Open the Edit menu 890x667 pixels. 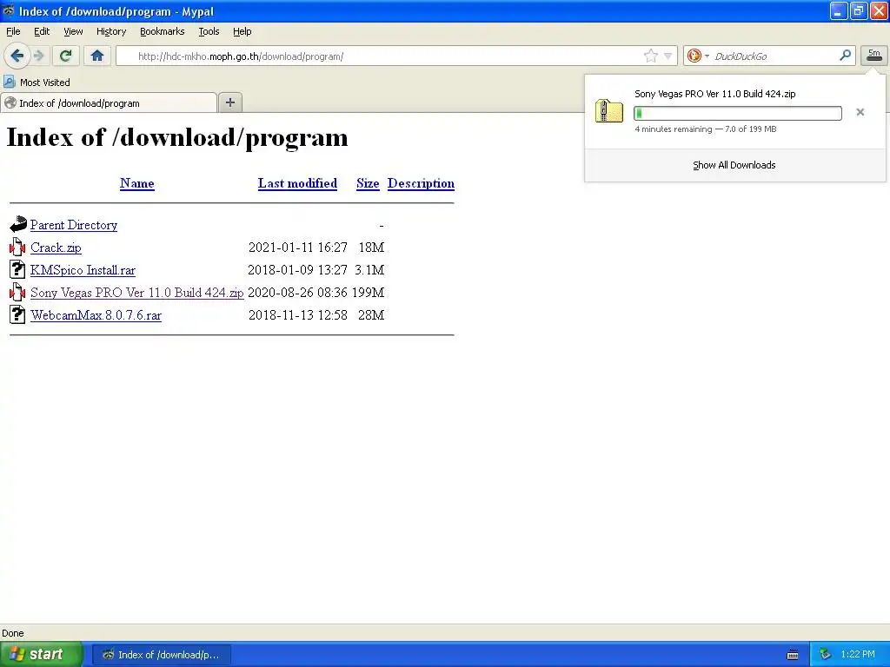(42, 31)
